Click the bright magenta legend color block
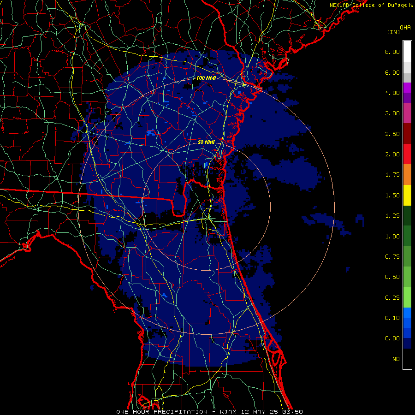The image size is (415, 415). pos(407,88)
